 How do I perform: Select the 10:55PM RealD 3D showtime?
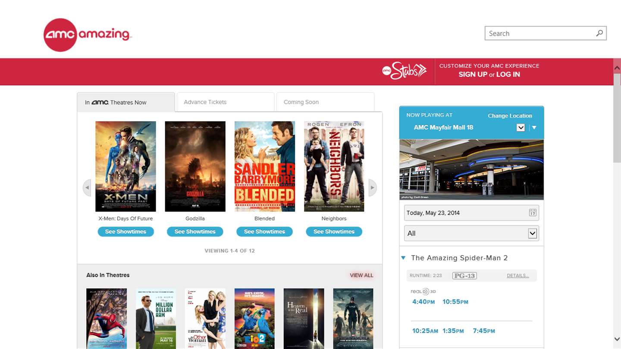[455, 302]
